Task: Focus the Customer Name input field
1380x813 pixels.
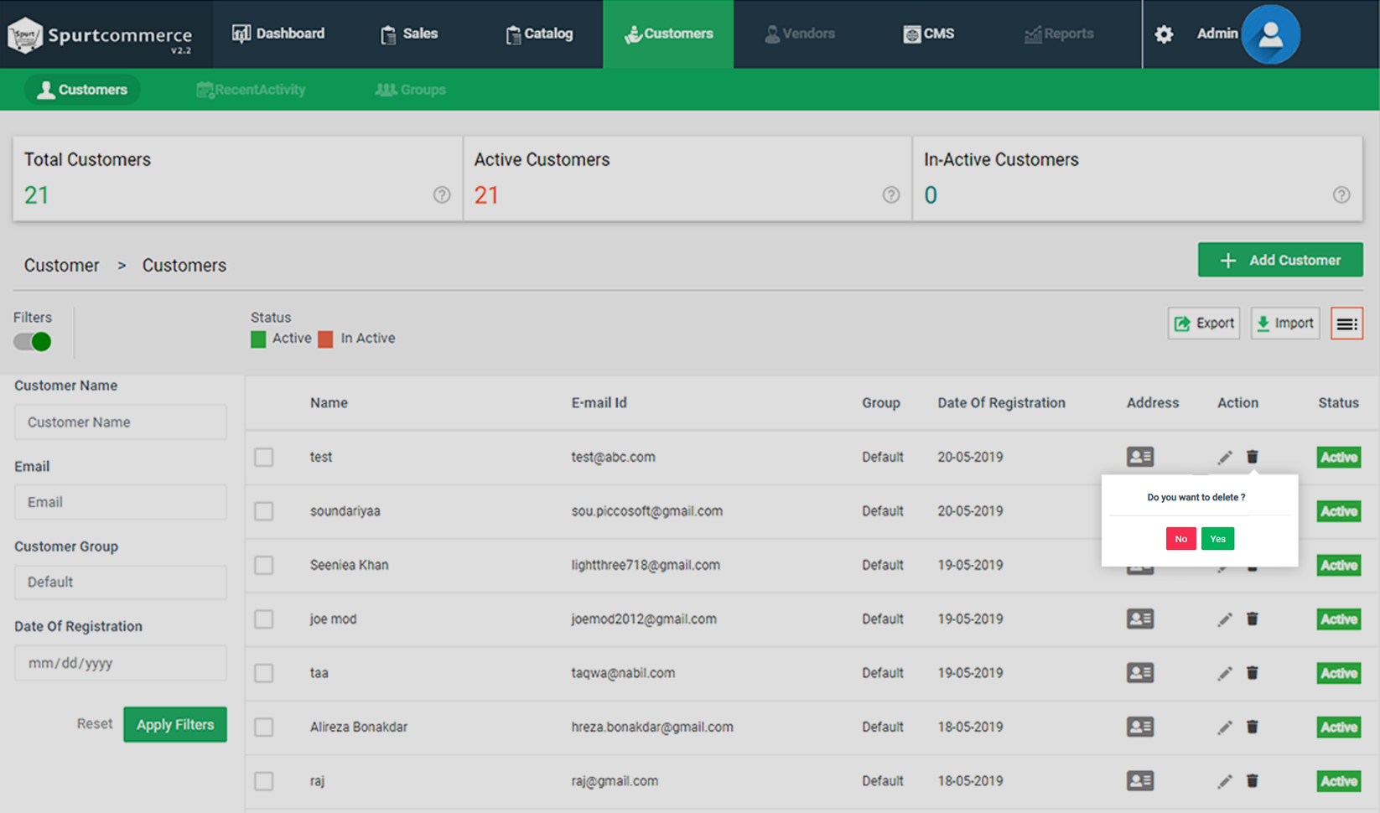Action: tap(121, 422)
